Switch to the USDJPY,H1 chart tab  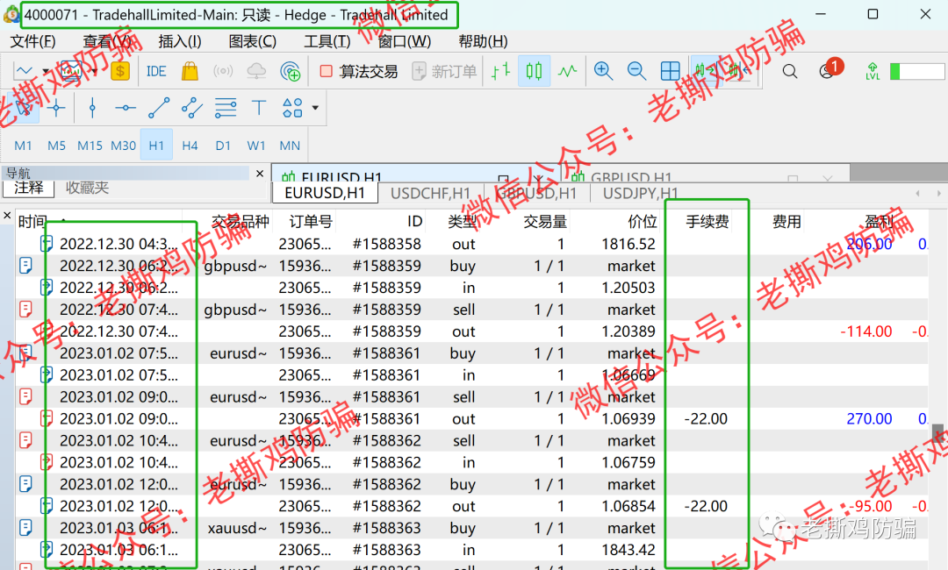pyautogui.click(x=640, y=193)
